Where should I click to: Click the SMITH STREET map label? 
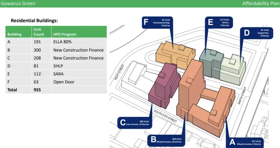coord(242,96)
